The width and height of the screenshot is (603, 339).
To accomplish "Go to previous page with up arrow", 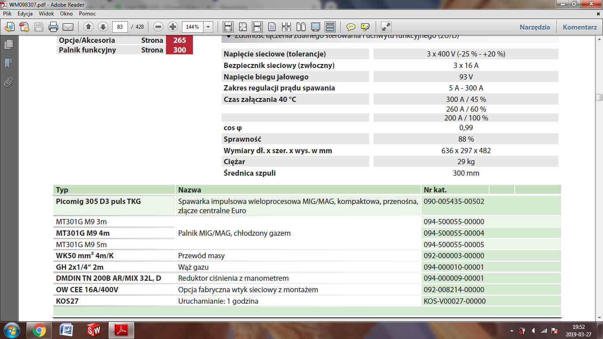I will point(88,27).
